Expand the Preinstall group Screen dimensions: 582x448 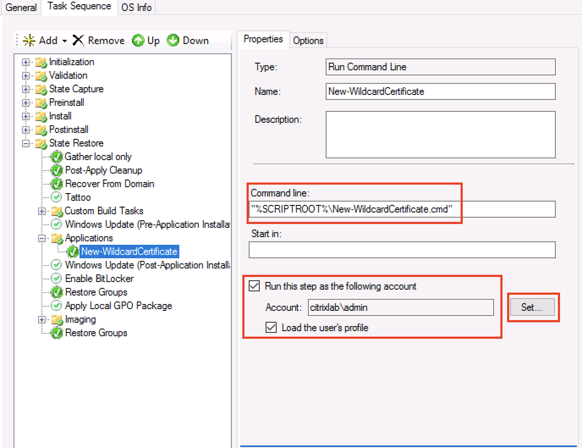click(26, 103)
